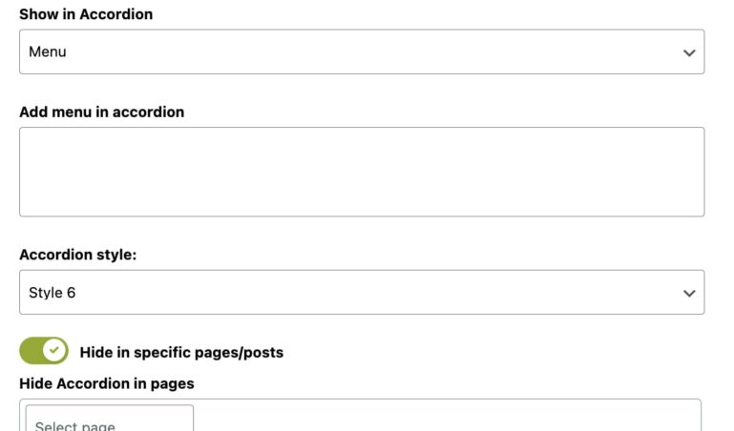The image size is (734, 431).
Task: Click the chevron beside Style 6
Action: 689,293
